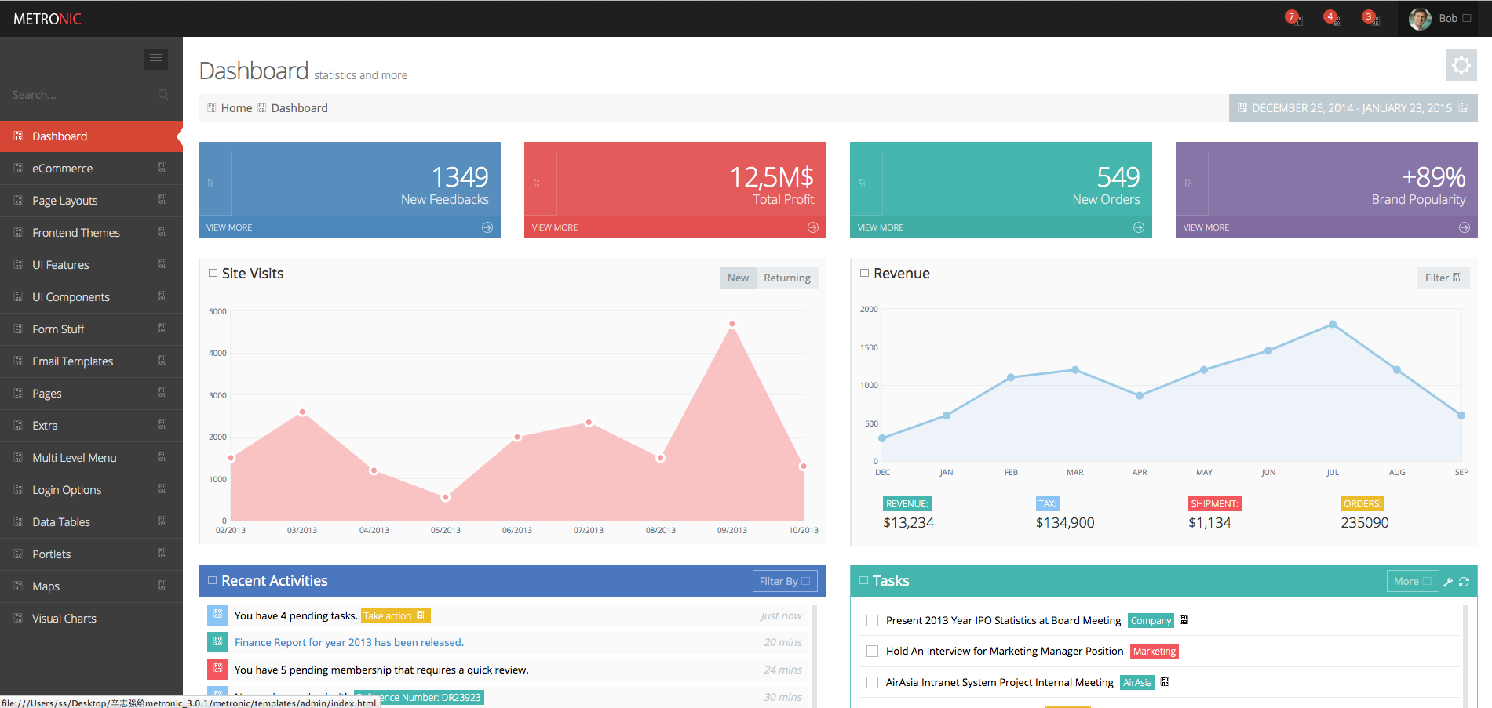This screenshot has height=708, width=1492.
Task: Open eCommerce in the sidebar menu
Action: coord(63,169)
